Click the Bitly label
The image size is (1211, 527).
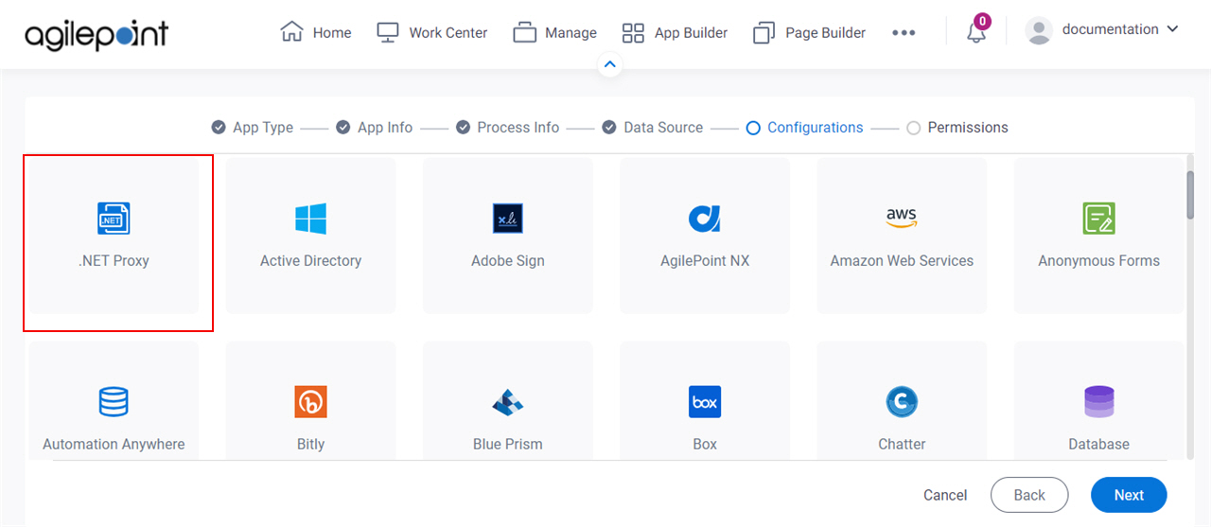(x=310, y=444)
